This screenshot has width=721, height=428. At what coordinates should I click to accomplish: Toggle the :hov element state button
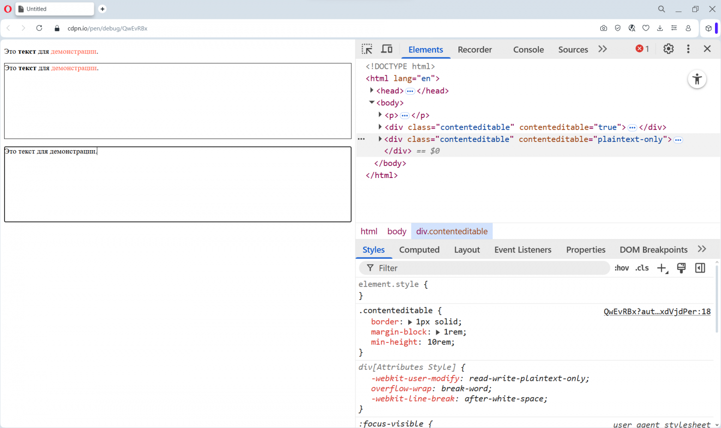click(622, 268)
